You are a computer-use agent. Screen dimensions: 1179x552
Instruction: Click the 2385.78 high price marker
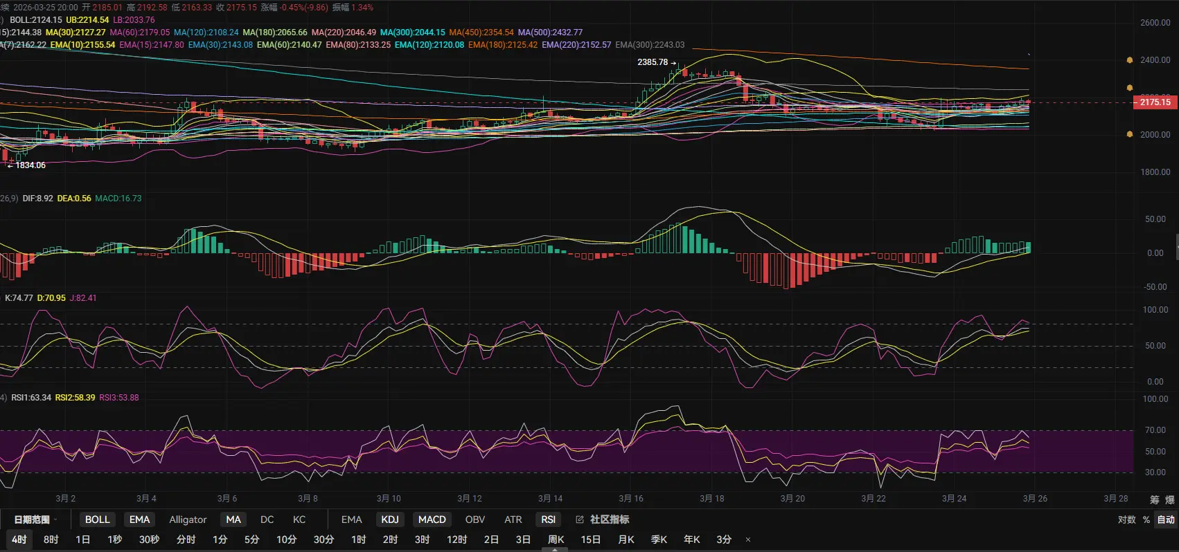[653, 62]
